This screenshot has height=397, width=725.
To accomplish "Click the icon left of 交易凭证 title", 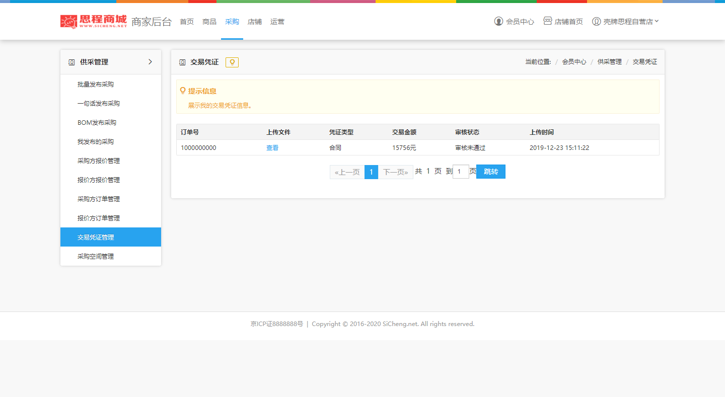I will coord(182,62).
